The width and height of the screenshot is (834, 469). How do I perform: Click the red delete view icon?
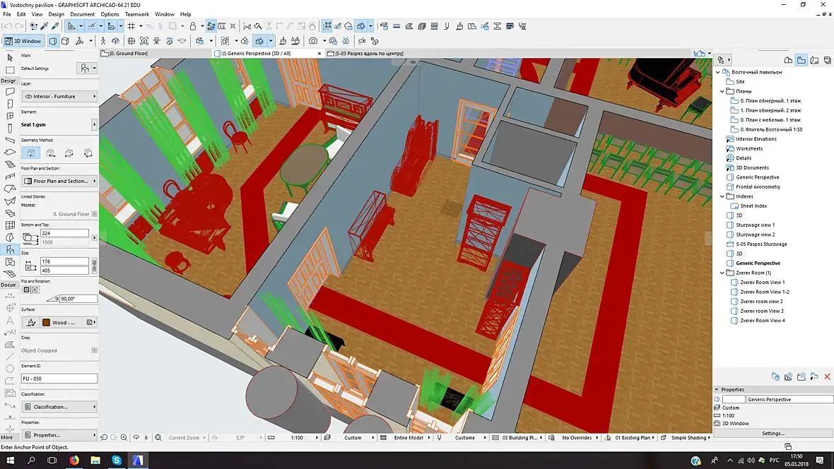(828, 376)
